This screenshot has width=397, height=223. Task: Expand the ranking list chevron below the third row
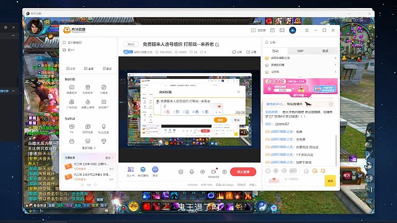pyautogui.click(x=300, y=76)
